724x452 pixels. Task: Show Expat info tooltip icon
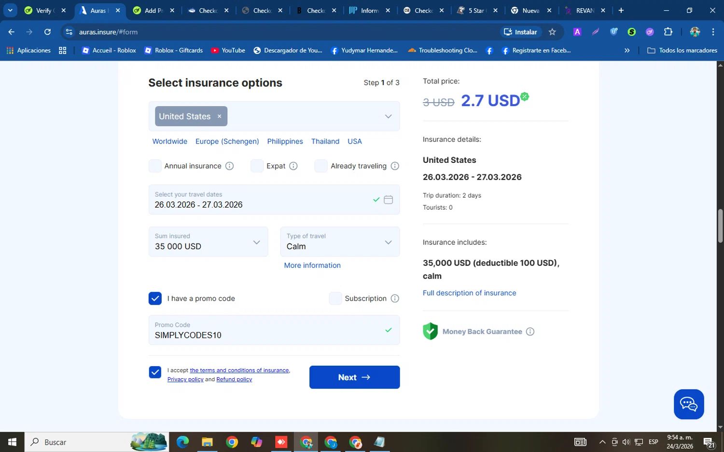point(293,166)
